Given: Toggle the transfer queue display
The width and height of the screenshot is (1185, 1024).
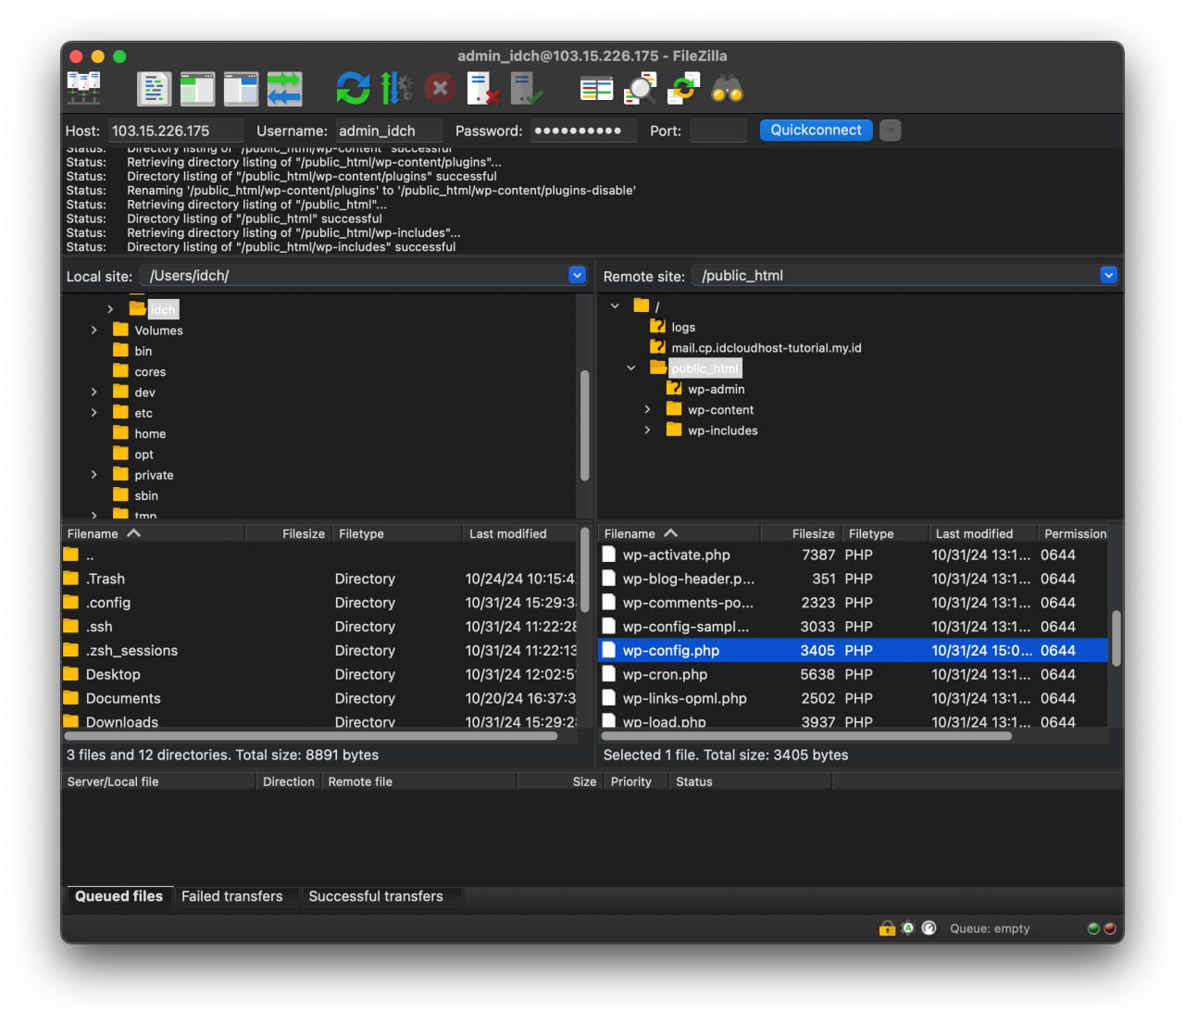Looking at the screenshot, I should tap(284, 89).
